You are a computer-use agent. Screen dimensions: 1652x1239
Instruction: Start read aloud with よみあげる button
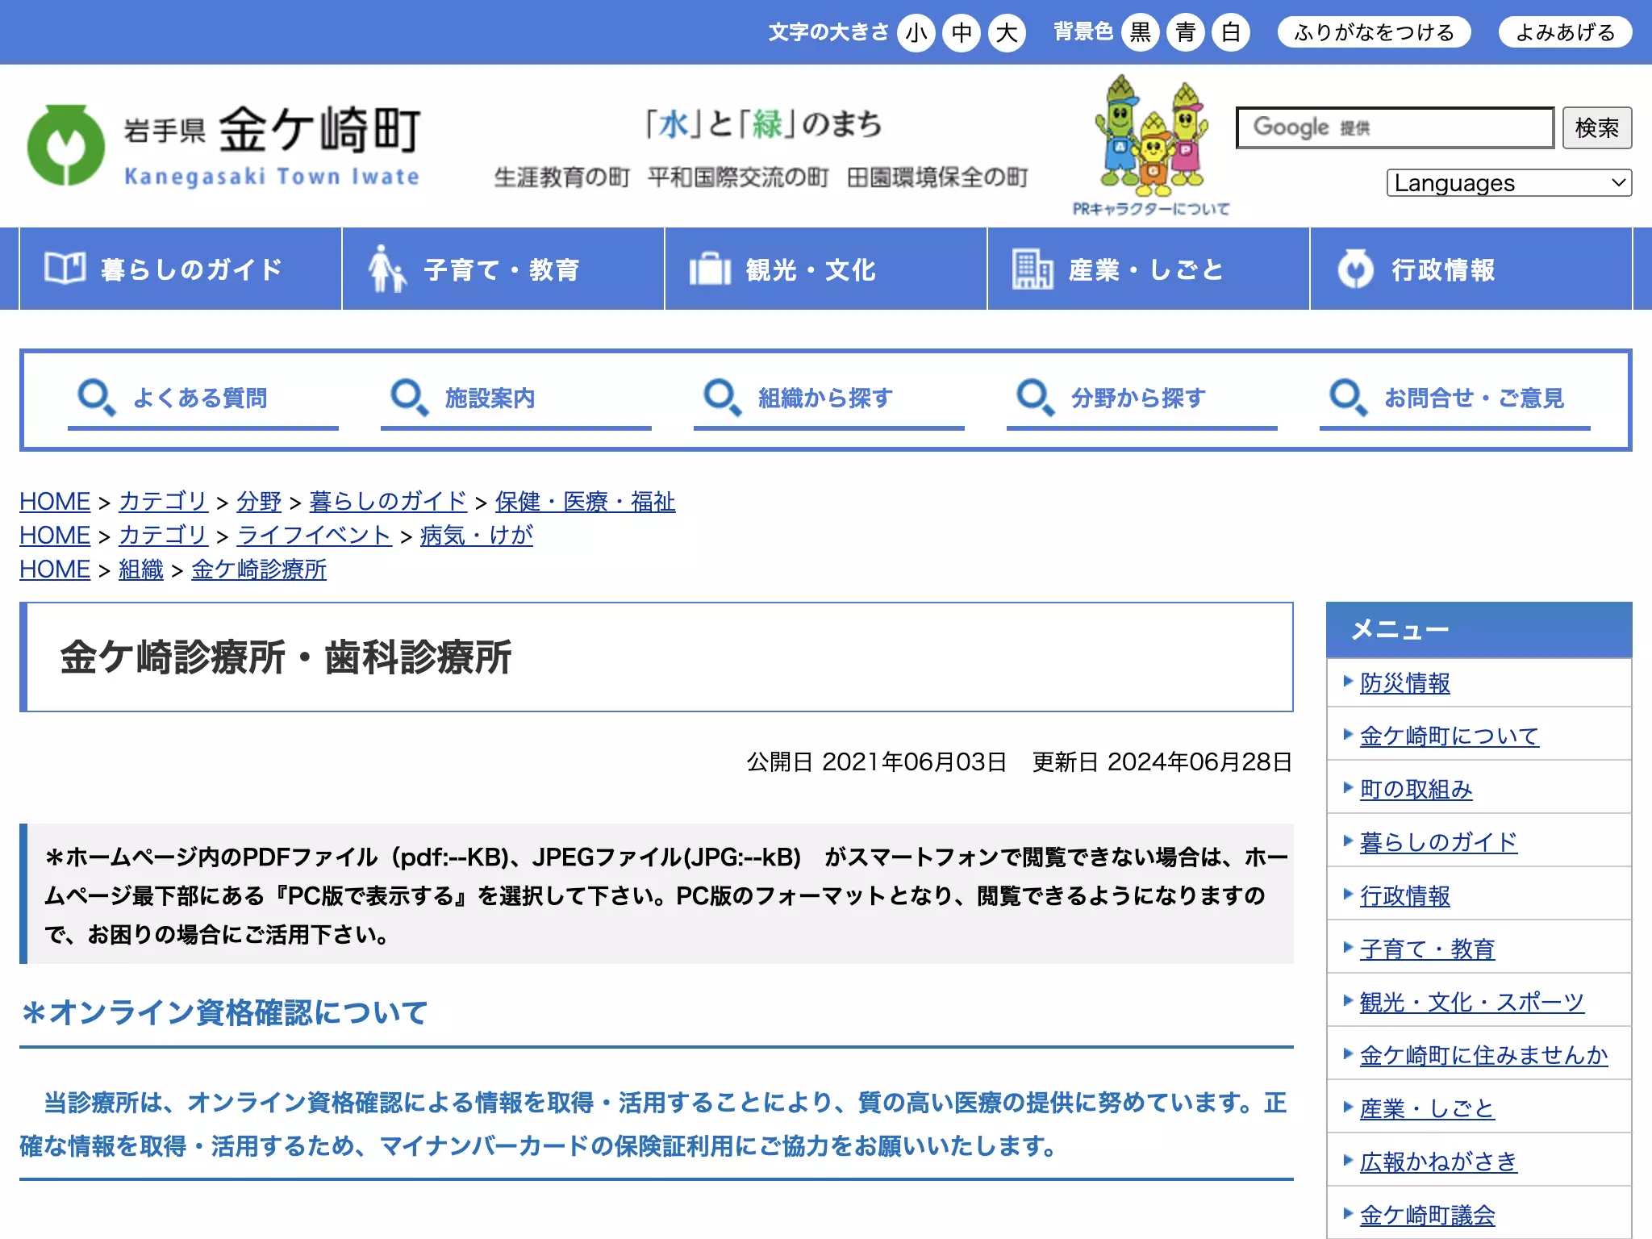(1566, 32)
